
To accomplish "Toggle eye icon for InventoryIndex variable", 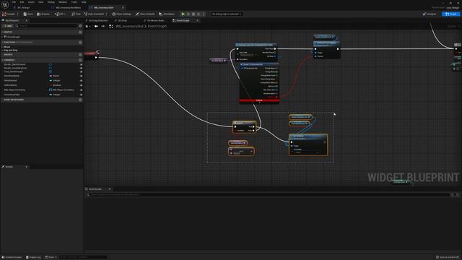I will [81, 95].
